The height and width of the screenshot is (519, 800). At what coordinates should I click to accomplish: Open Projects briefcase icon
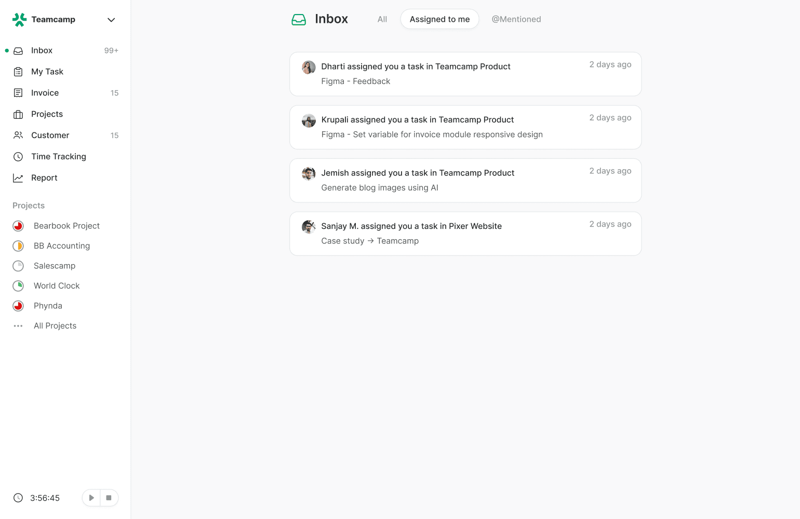coord(18,114)
